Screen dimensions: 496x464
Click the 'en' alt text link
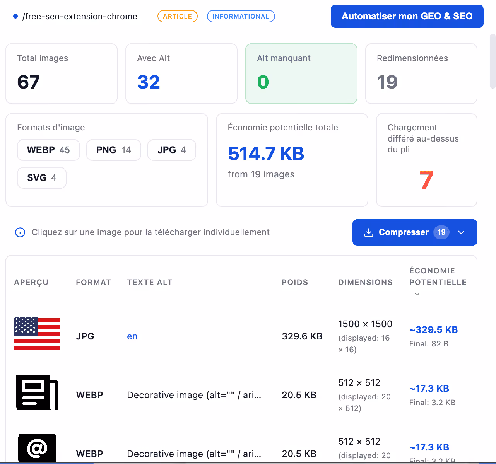132,336
